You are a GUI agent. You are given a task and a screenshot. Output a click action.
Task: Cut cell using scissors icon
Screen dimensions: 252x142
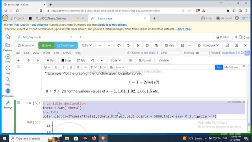(138, 45)
